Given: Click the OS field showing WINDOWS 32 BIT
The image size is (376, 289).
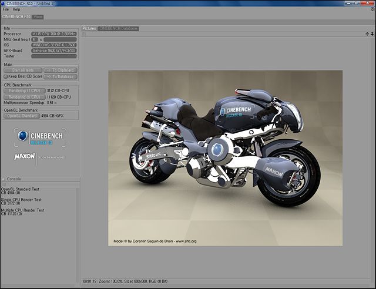Looking at the screenshot, I should (x=54, y=45).
